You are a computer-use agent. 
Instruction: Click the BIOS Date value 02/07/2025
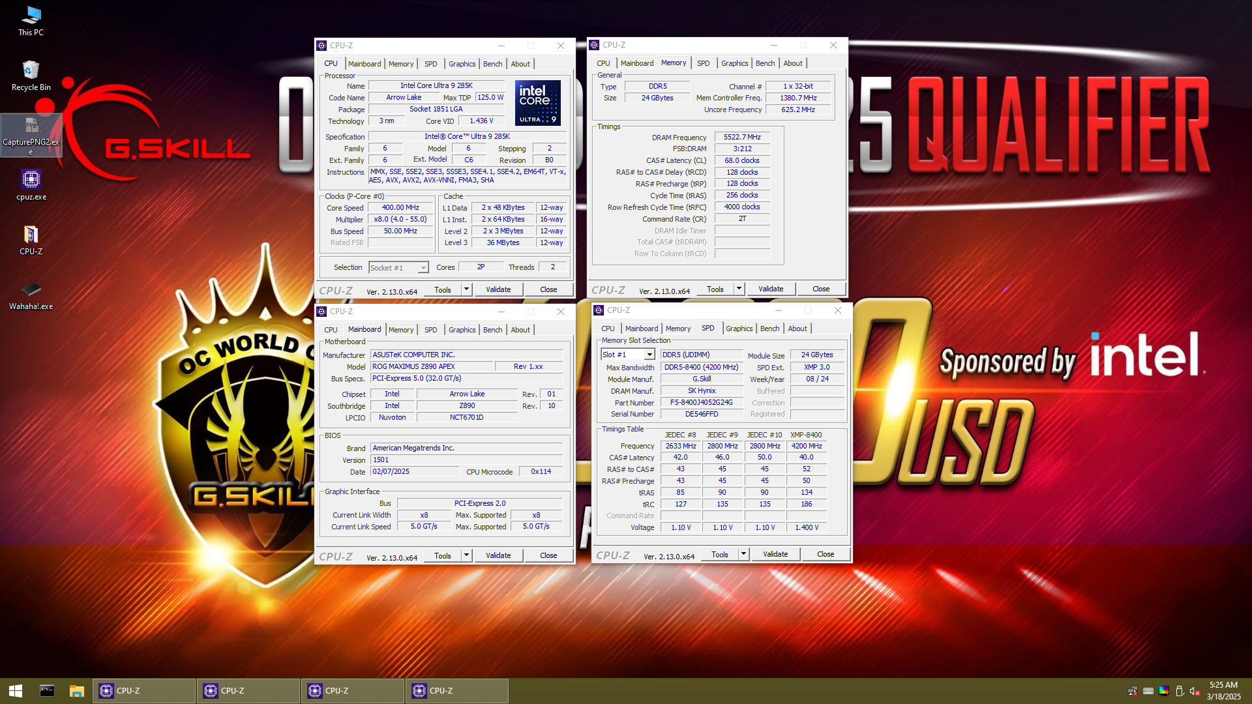[415, 471]
